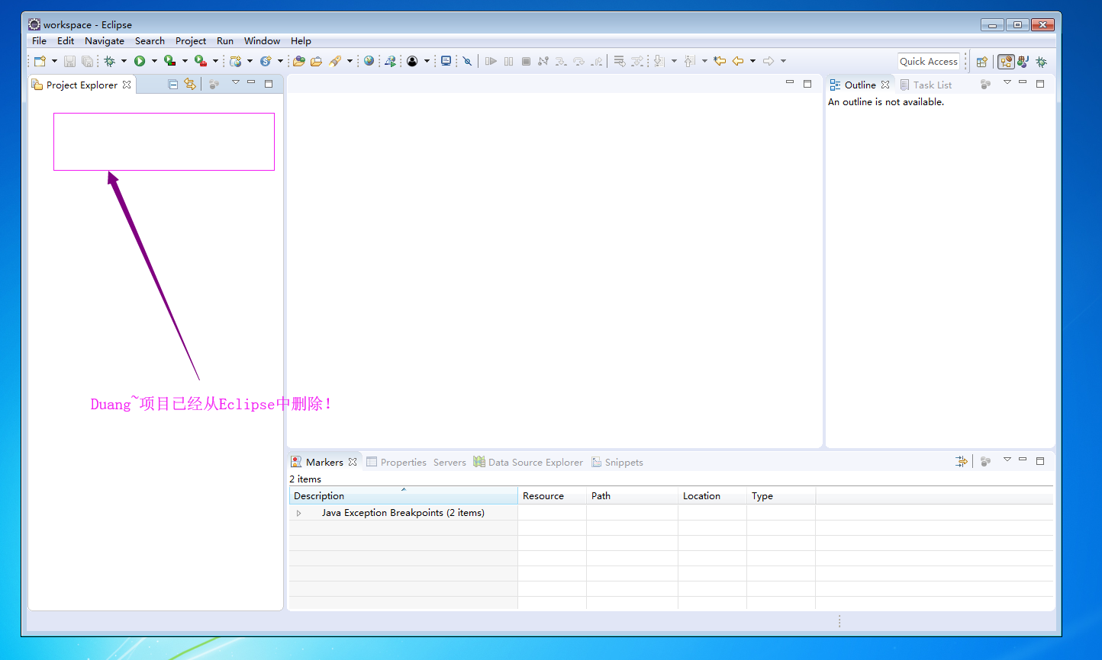Click the Type column header
The width and height of the screenshot is (1102, 660).
point(781,496)
